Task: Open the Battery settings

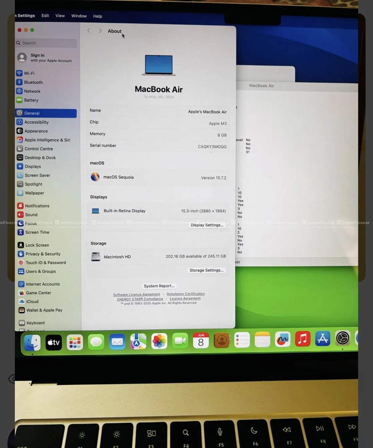Action: tap(28, 100)
